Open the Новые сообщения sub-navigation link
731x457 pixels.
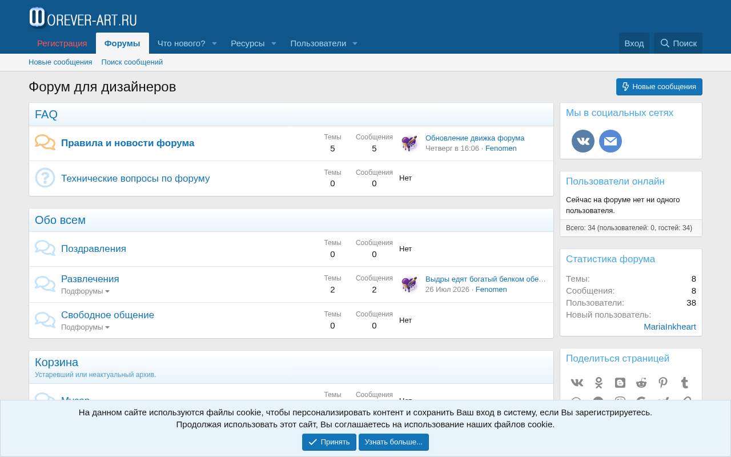point(61,62)
